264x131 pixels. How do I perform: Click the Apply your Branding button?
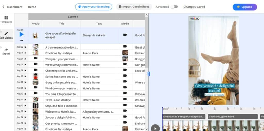click(94, 7)
